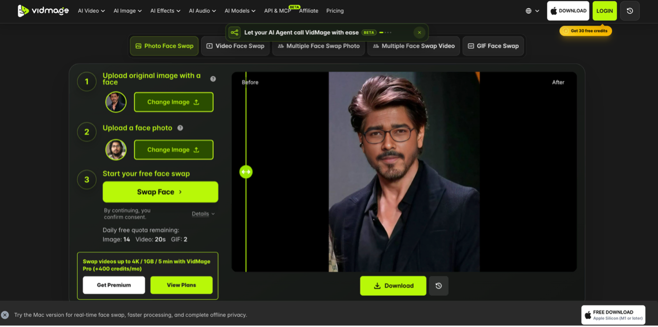Screen dimensions: 658x327
Task: Open the history icon in the header
Action: coord(630,11)
